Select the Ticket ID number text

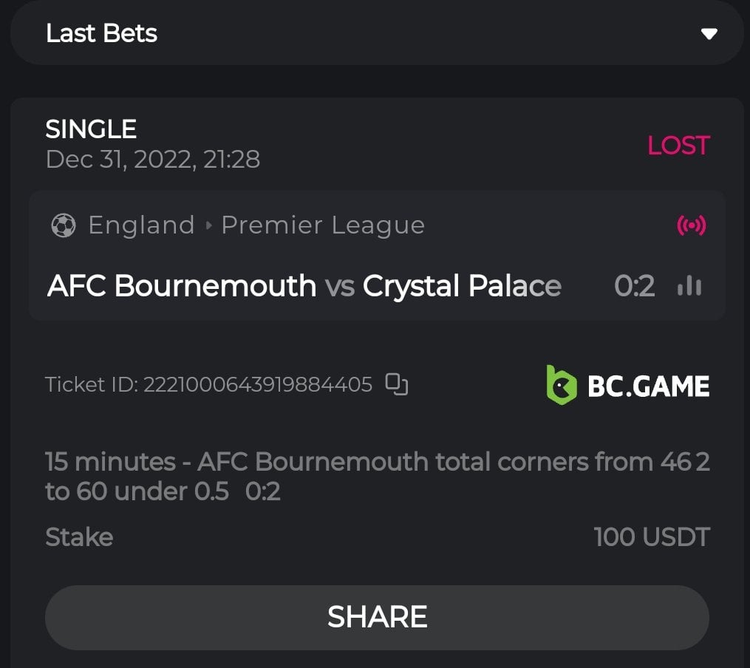pyautogui.click(x=257, y=384)
